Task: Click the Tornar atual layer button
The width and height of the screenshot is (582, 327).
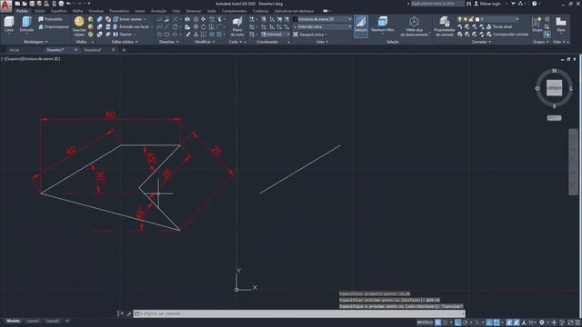Action: pyautogui.click(x=500, y=26)
